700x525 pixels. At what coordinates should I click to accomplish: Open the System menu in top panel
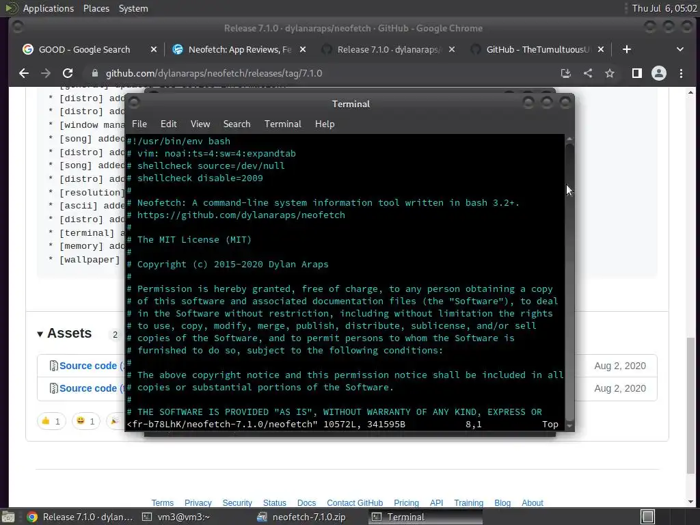(133, 8)
